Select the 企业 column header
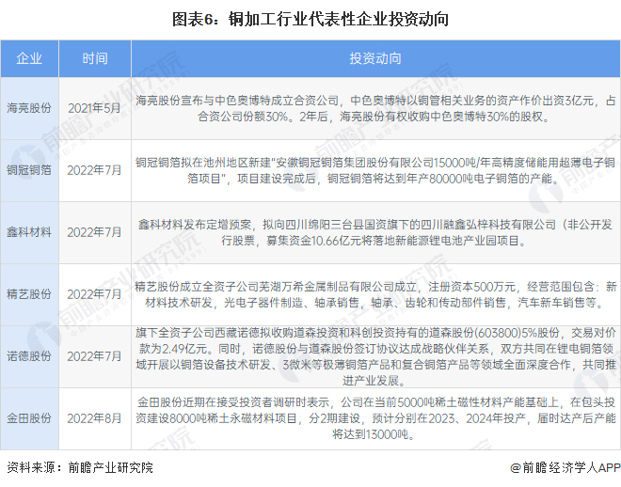This screenshot has height=487, width=621. tap(29, 58)
